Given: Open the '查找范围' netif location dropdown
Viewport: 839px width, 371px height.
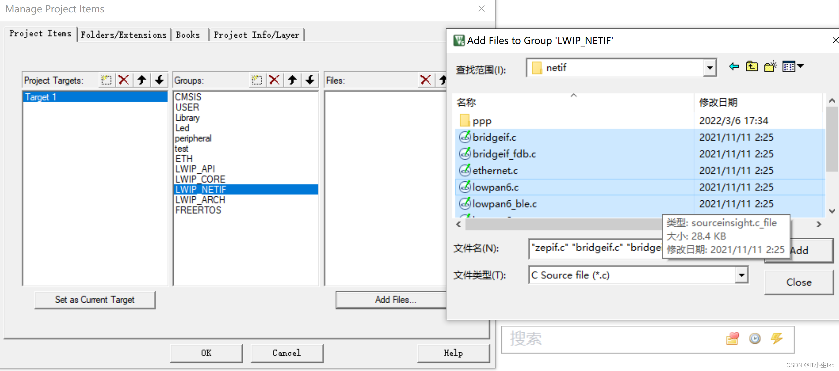Looking at the screenshot, I should 710,68.
